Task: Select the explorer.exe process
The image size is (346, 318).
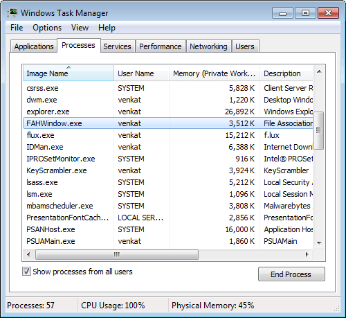Action: [168, 112]
